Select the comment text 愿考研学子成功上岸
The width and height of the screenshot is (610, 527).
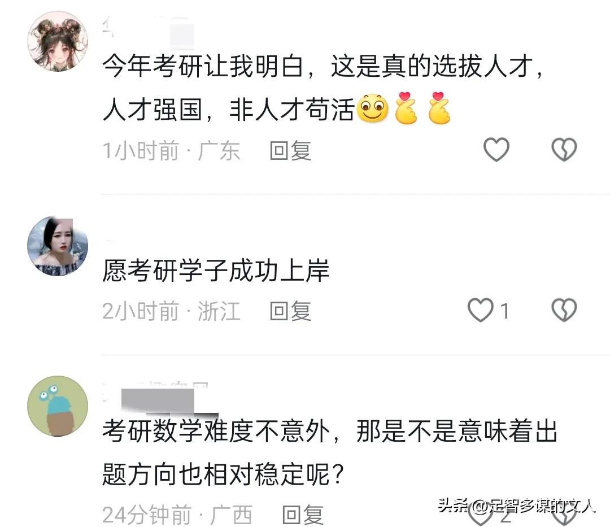(x=216, y=271)
